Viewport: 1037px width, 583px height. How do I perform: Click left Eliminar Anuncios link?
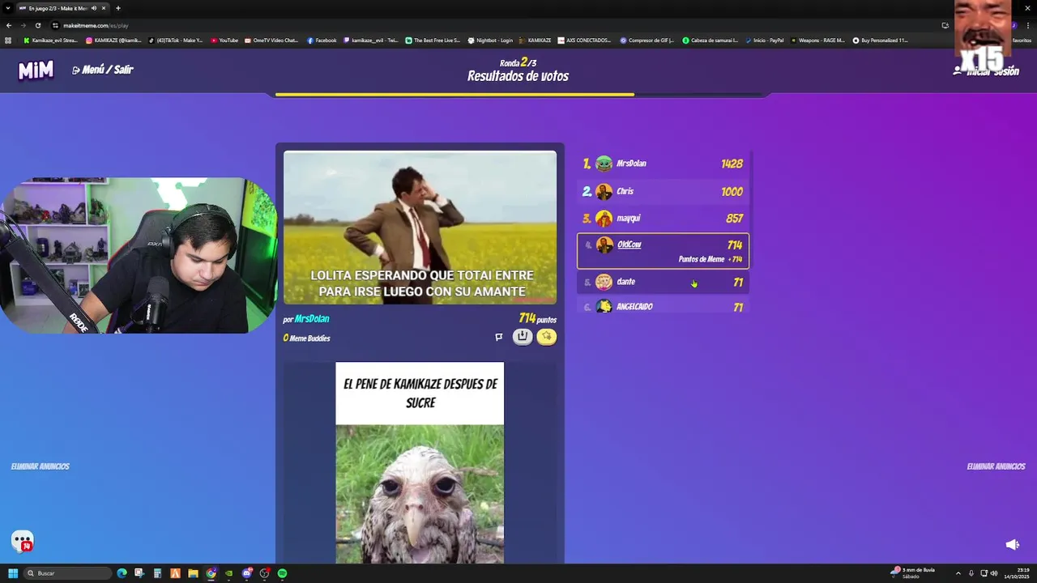[41, 466]
